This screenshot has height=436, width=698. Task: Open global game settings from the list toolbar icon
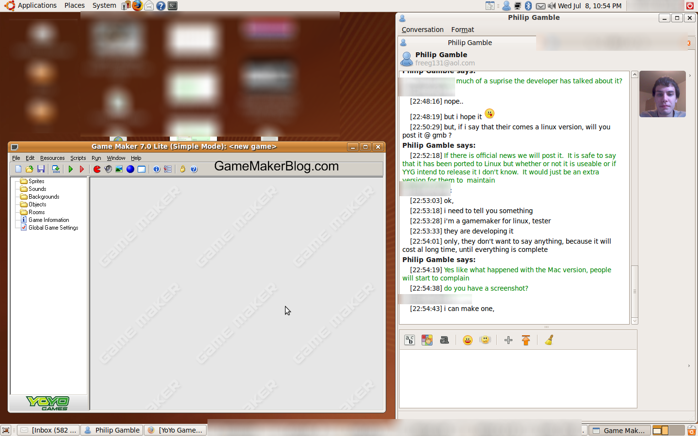tap(168, 169)
